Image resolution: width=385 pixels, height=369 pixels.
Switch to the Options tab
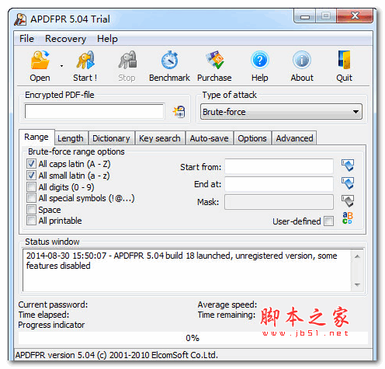[x=252, y=138]
